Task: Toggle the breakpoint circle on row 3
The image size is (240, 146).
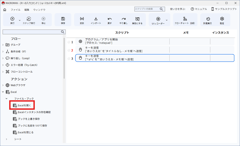Action: coord(69,59)
